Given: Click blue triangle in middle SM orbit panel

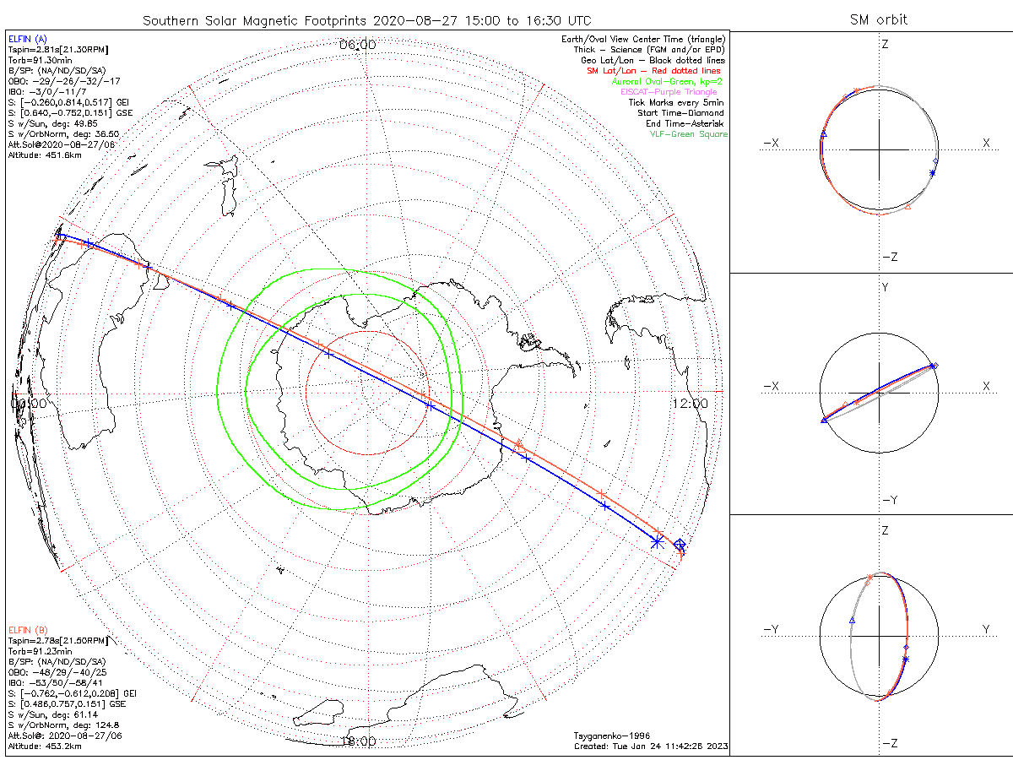Looking at the screenshot, I should pos(824,420).
